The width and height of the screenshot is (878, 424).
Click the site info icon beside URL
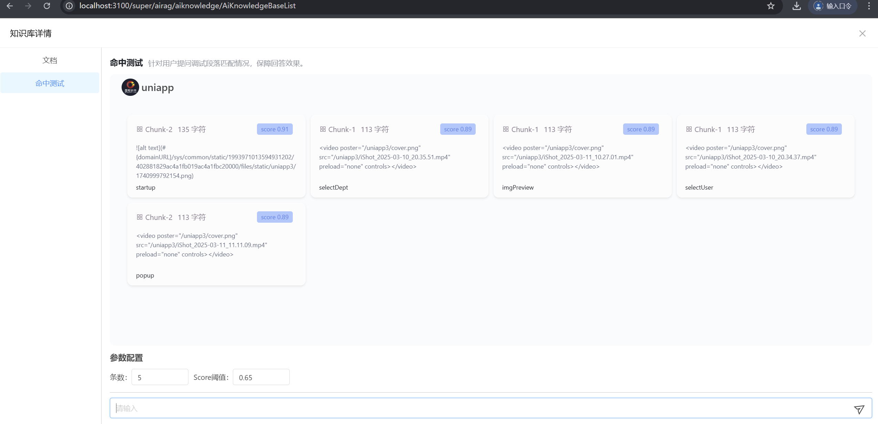(69, 6)
